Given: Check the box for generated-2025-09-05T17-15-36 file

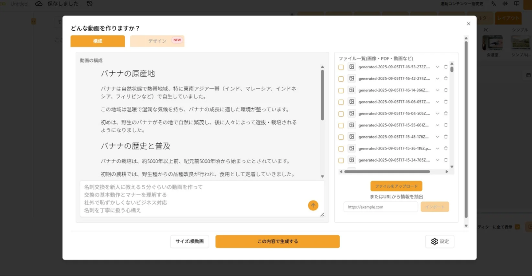Looking at the screenshot, I should tap(341, 148).
